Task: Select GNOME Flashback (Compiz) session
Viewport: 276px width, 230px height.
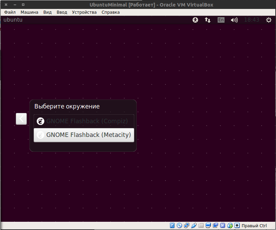Action: click(x=84, y=121)
